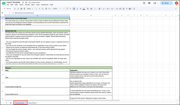Open the all sheets list
Image resolution: width=180 pixels, height=105 pixels.
click(x=10, y=103)
